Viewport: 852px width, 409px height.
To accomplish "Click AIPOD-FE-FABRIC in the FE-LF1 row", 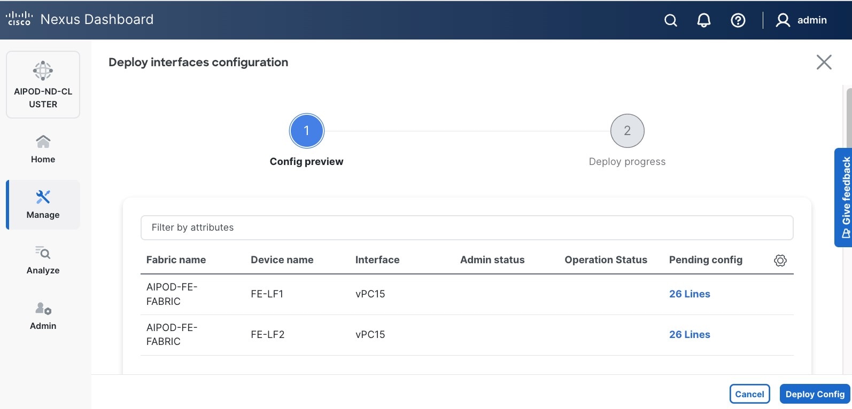I will pyautogui.click(x=172, y=294).
